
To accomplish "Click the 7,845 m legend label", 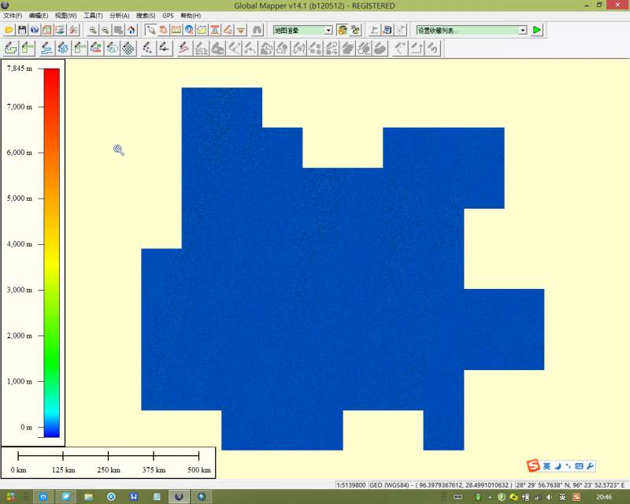I will [19, 69].
